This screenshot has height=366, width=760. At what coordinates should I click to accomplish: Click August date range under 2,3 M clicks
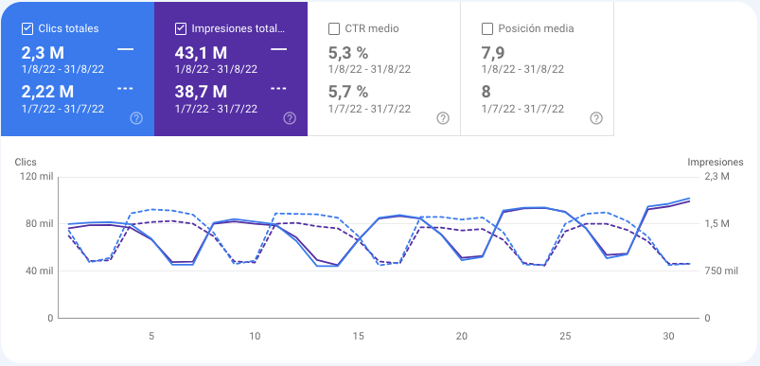pyautogui.click(x=63, y=69)
